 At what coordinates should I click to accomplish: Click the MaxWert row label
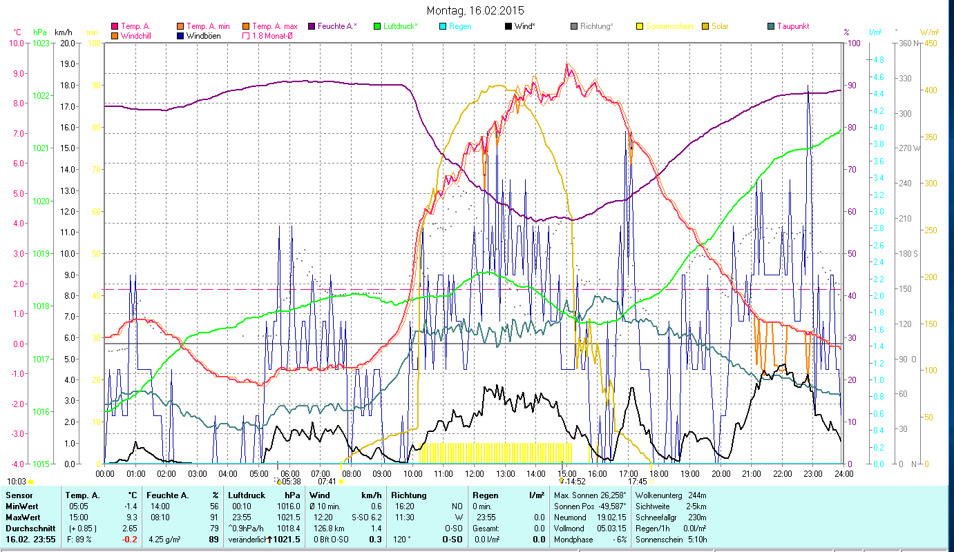point(24,517)
